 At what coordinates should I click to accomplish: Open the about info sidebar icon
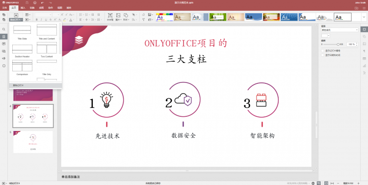4,66
